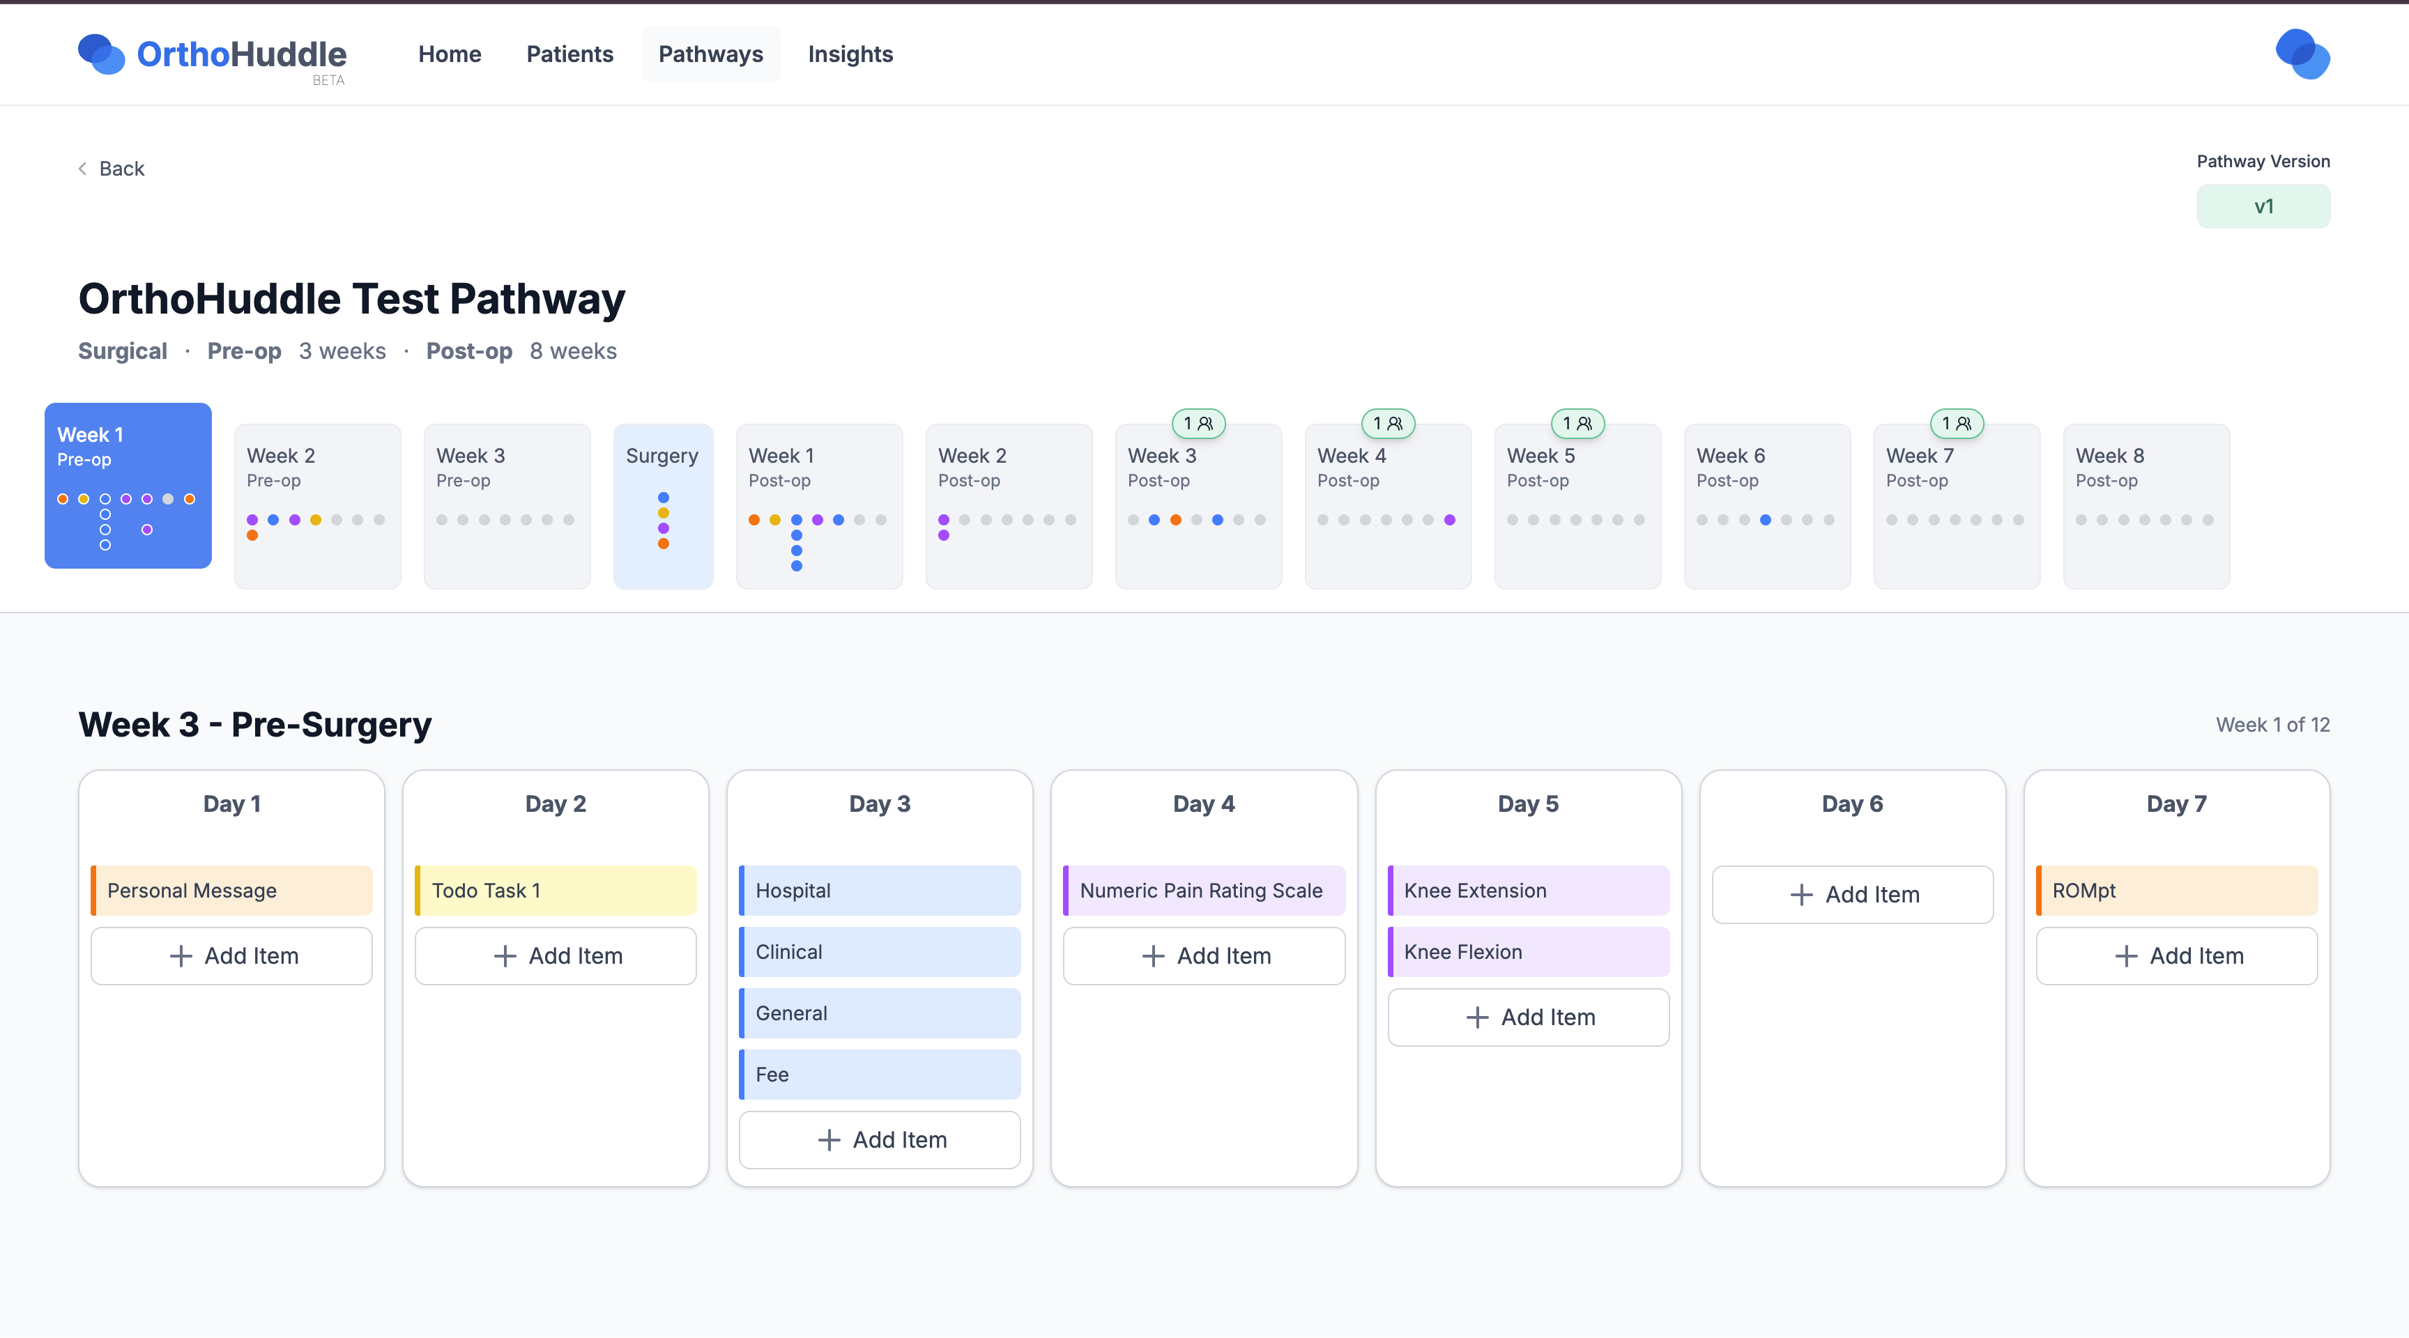Screen dimensions: 2409x1338
Task: Add an item below Knee Flexion on Day 5
Action: tap(1528, 1017)
